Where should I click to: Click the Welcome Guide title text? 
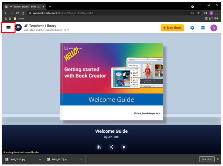click(111, 131)
